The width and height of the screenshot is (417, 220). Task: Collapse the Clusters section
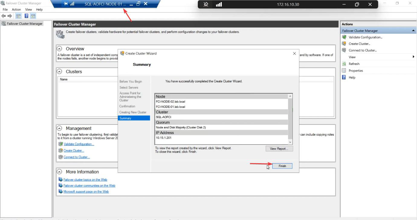point(60,72)
